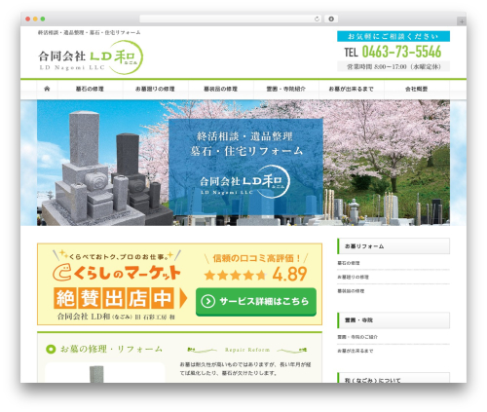The height and width of the screenshot is (412, 487).
Task: Click the サービス詳細はこちら green button
Action: pos(256,302)
